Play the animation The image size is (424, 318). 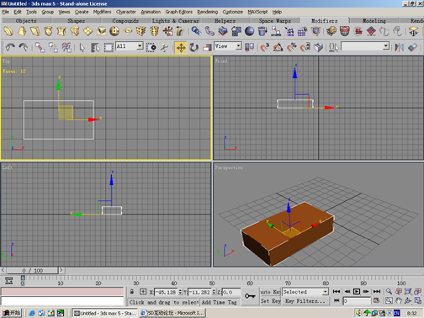pyautogui.click(x=357, y=292)
